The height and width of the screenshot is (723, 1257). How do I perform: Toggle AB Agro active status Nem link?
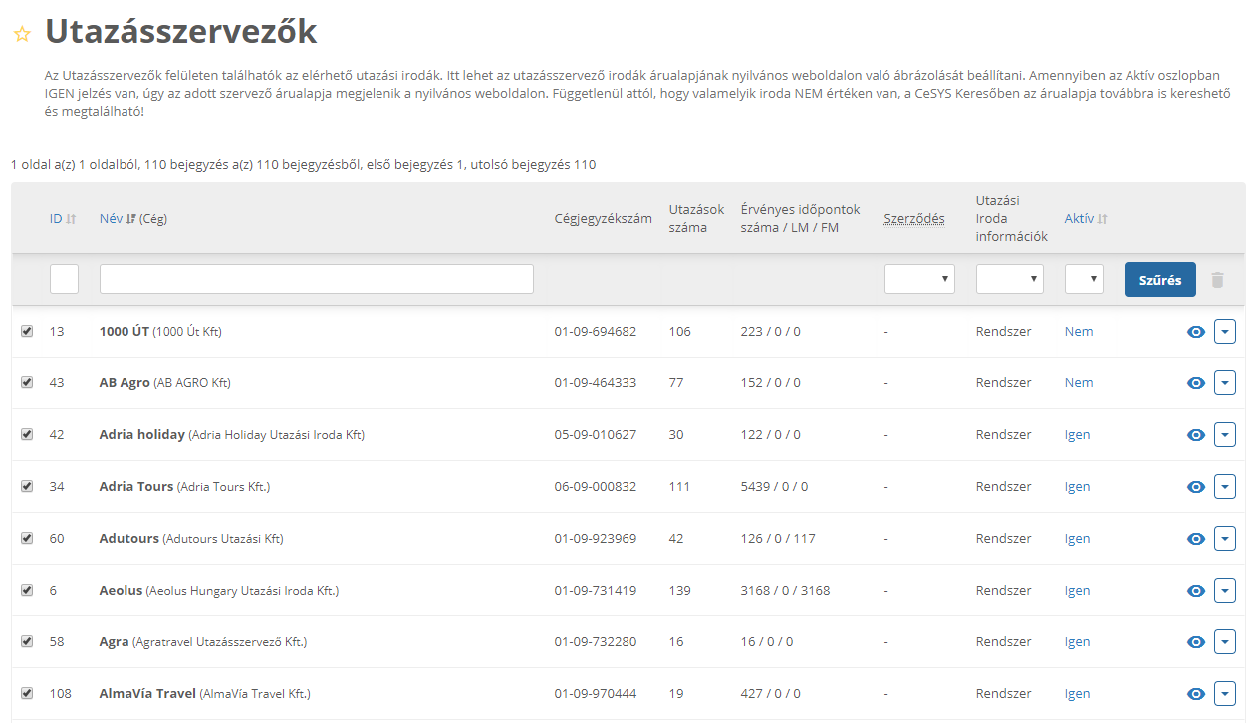(1079, 383)
